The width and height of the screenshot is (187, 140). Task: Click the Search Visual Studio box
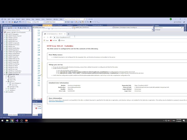(75, 19)
